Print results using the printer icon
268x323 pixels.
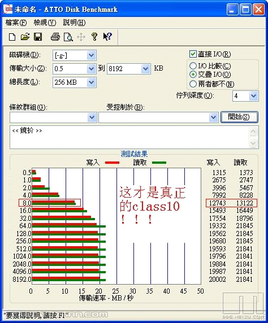click(x=55, y=37)
